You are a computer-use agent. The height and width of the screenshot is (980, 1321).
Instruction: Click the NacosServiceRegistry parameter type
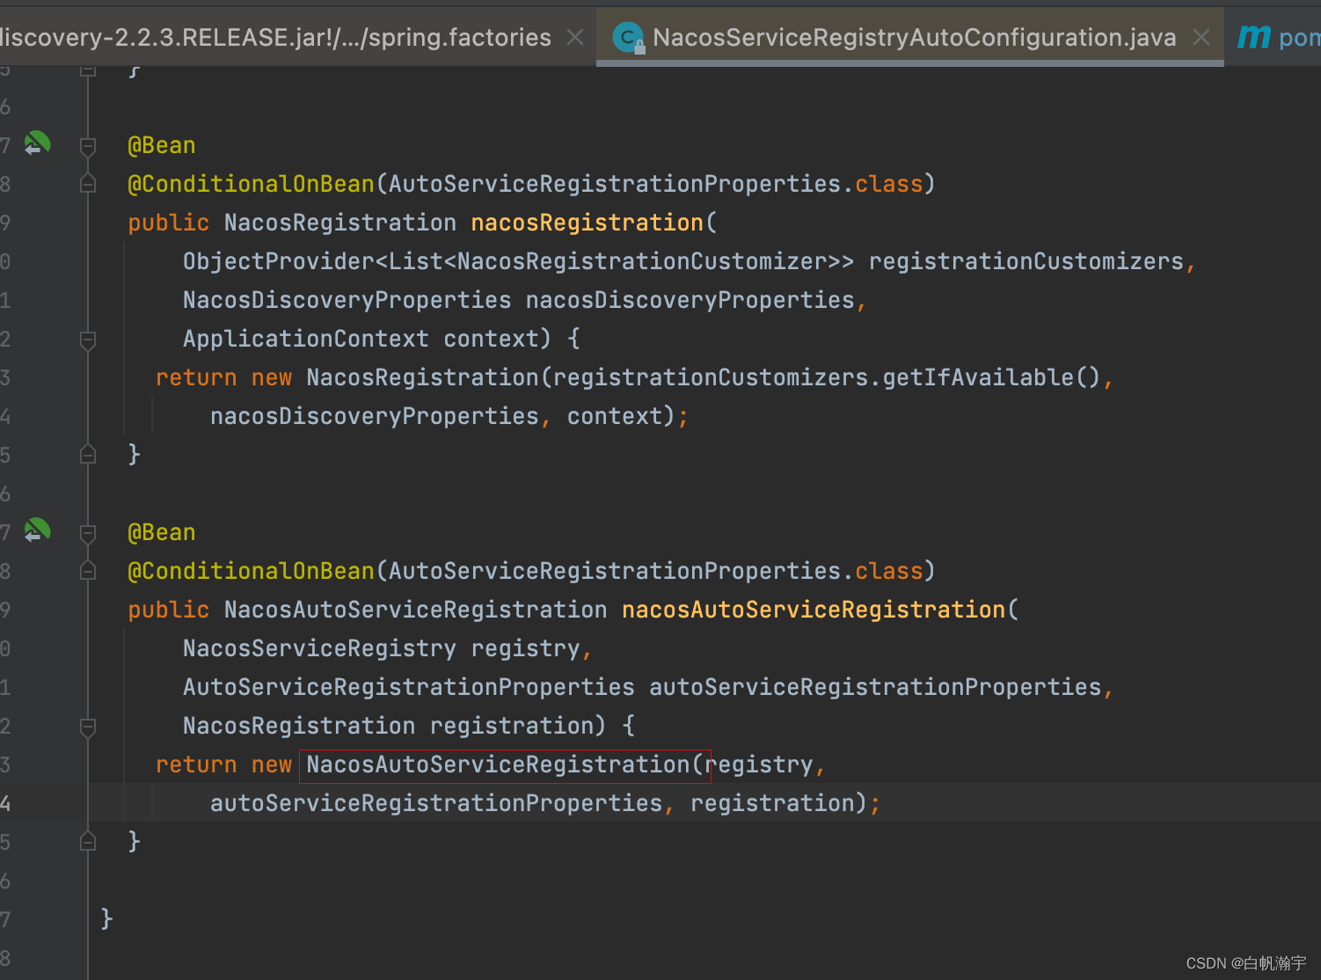pos(319,648)
